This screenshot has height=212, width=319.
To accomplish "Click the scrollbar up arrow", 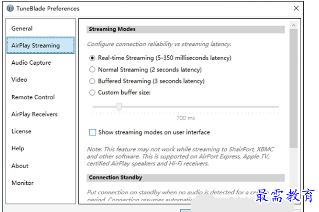I will pos(293,25).
